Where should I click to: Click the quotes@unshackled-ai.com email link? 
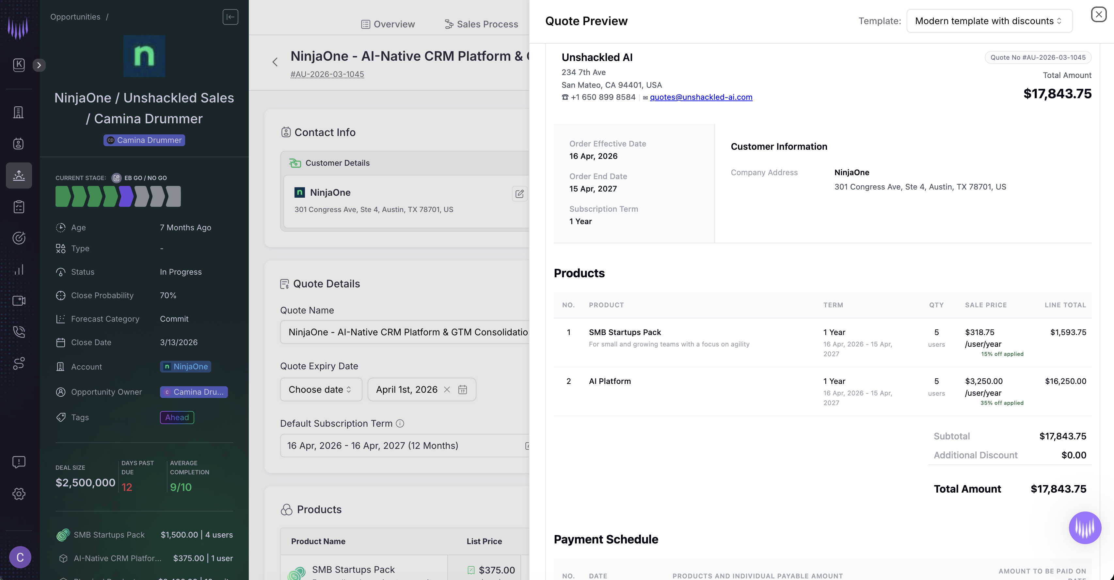(x=701, y=97)
